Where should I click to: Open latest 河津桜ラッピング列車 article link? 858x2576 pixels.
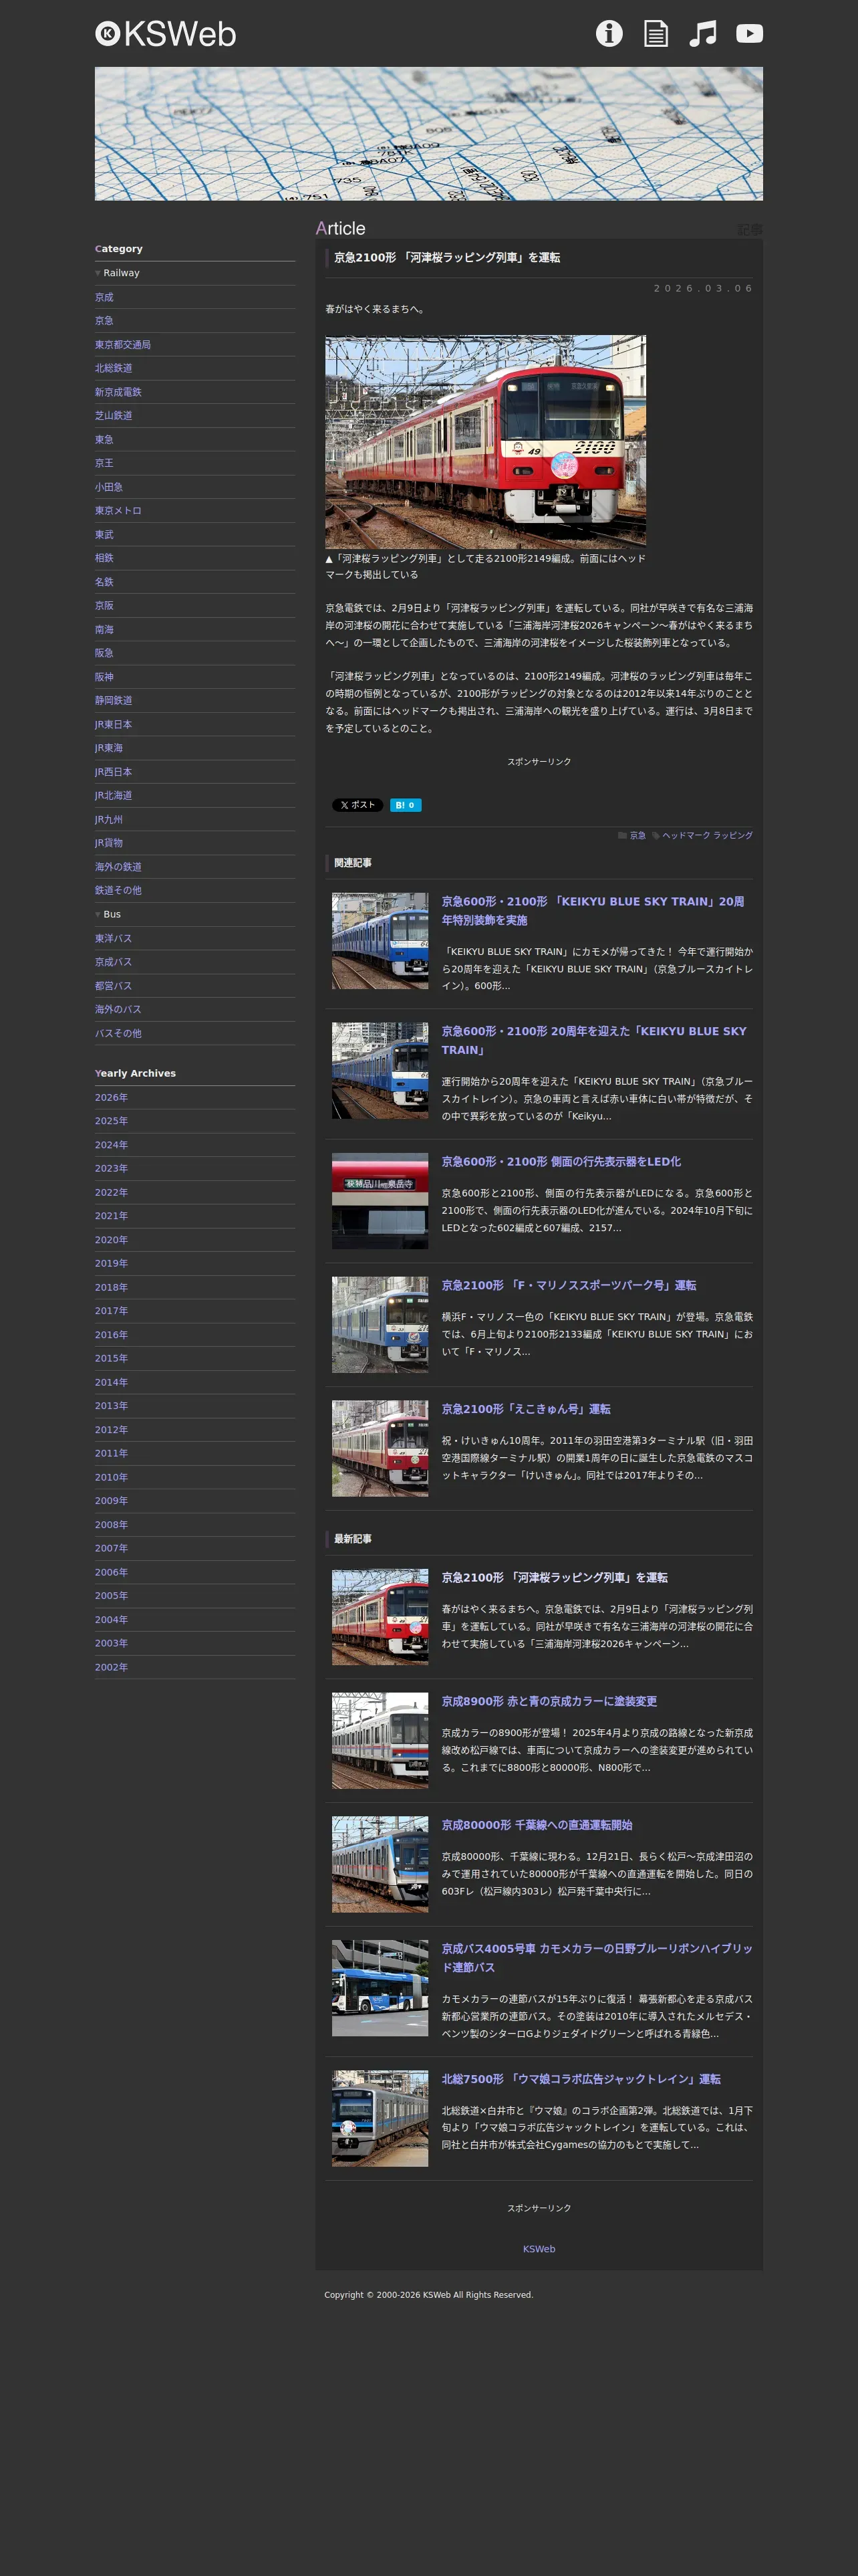coord(555,1578)
